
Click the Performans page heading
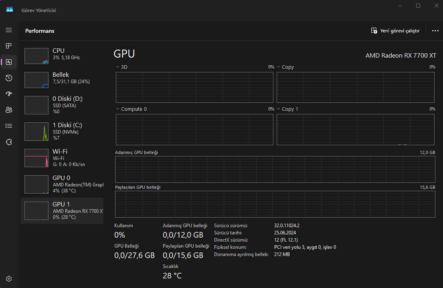(x=40, y=31)
